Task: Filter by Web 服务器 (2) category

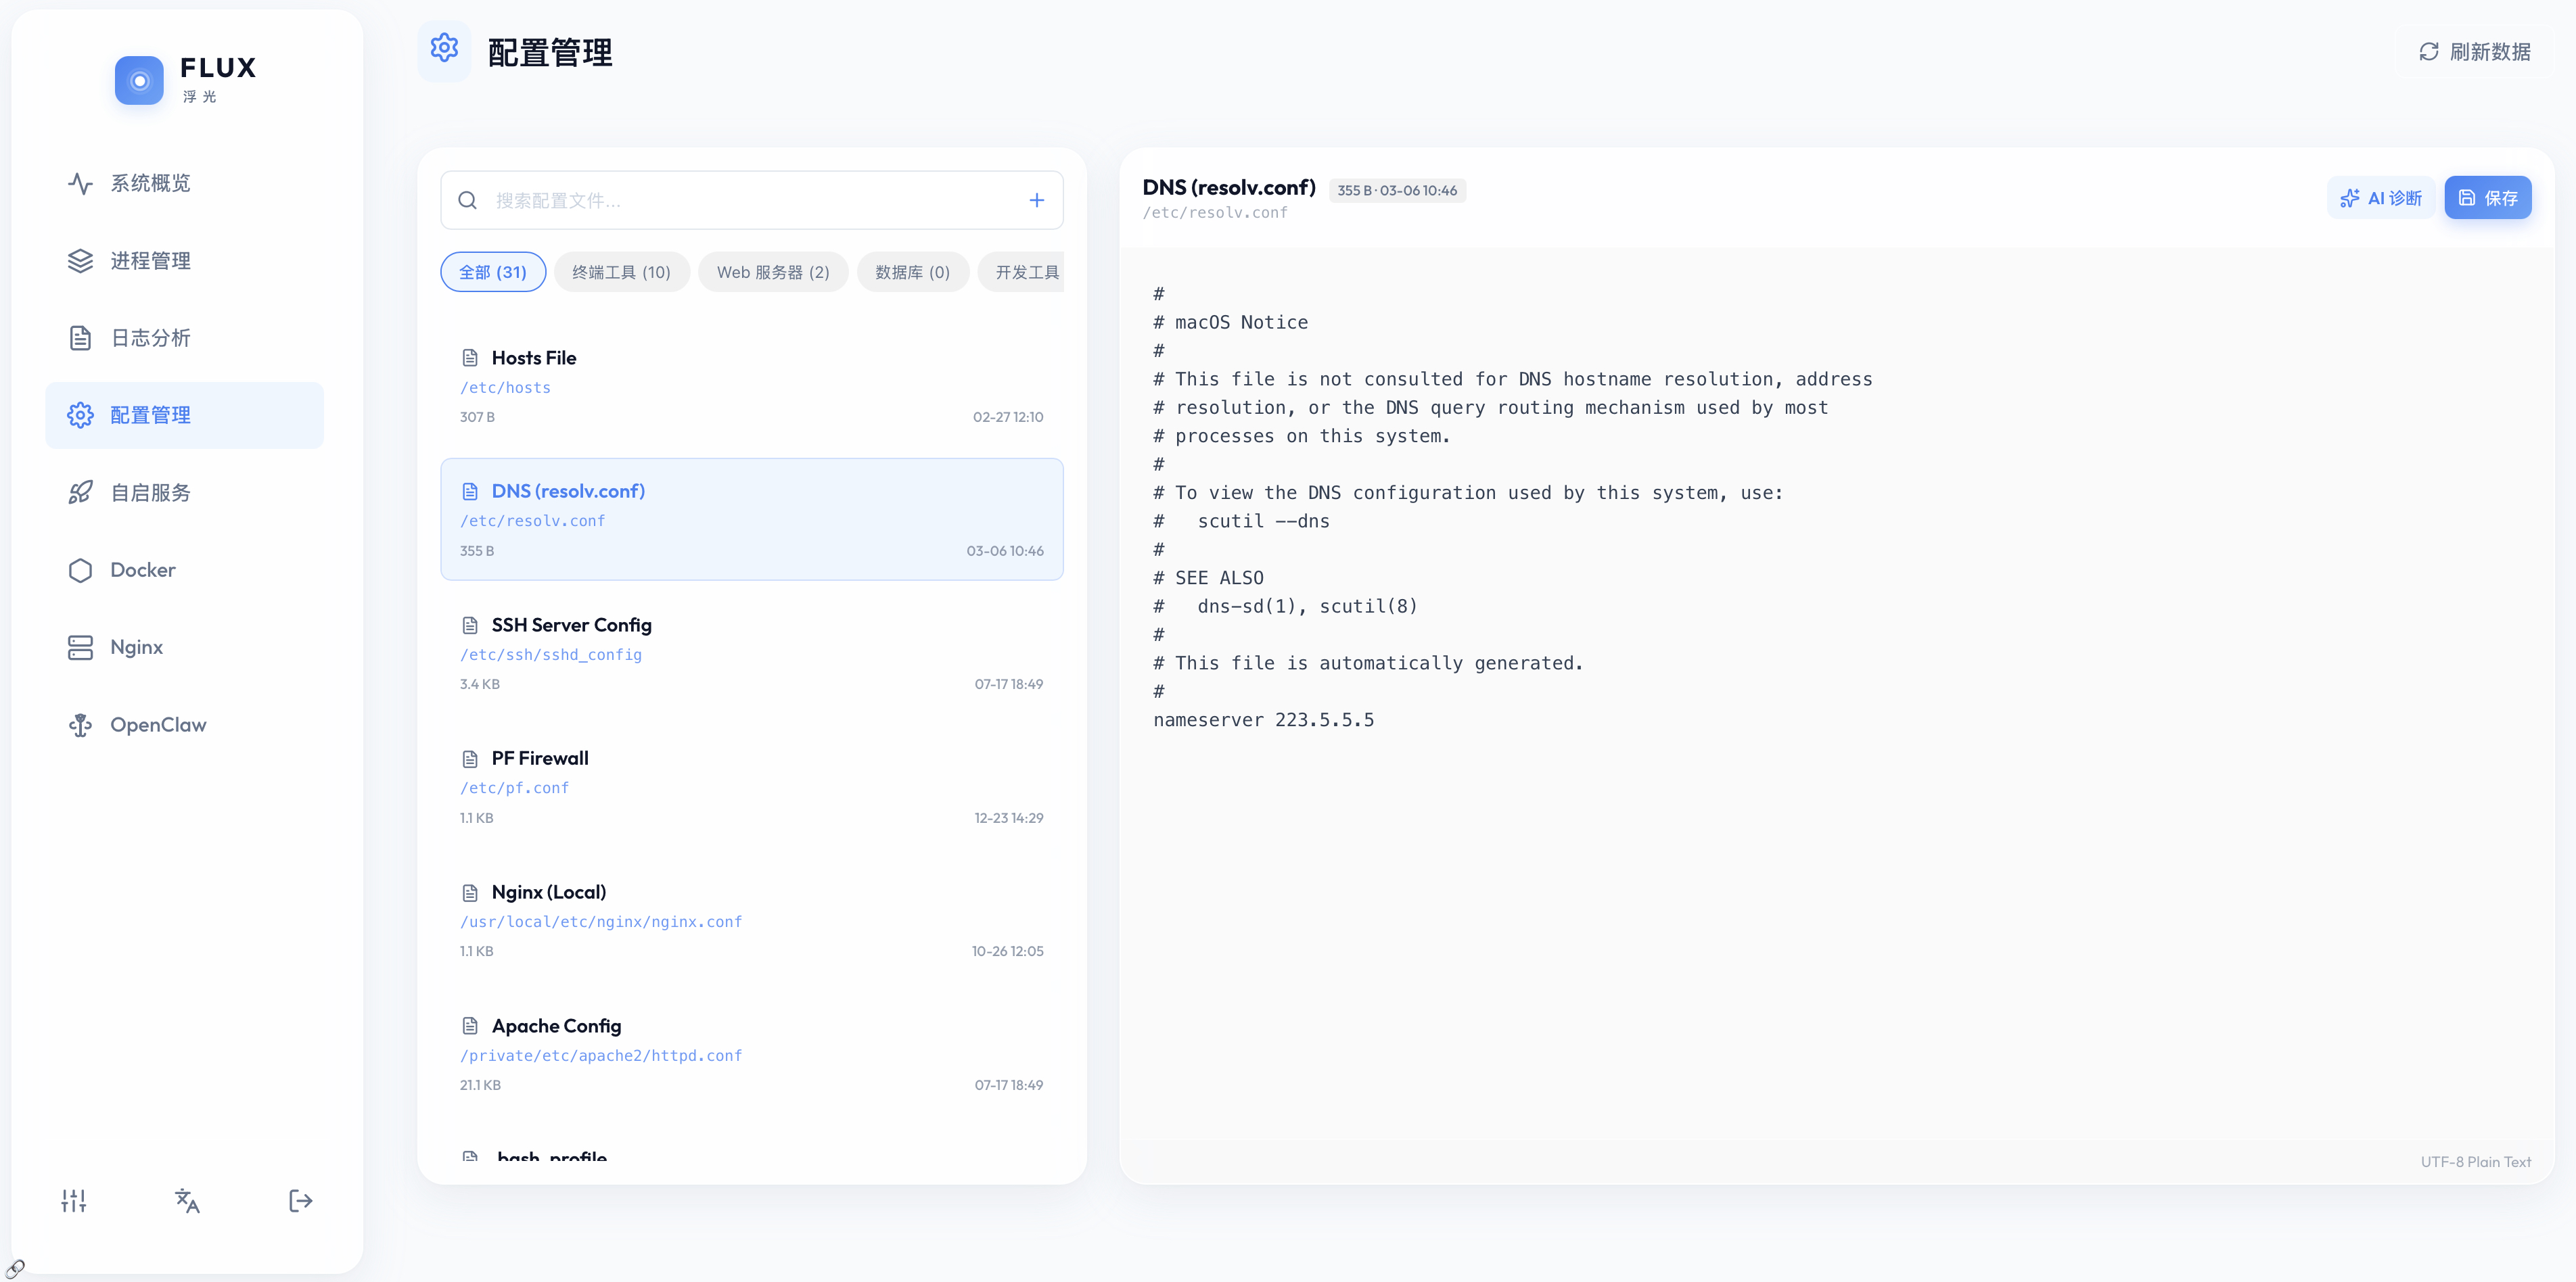Action: coord(772,270)
